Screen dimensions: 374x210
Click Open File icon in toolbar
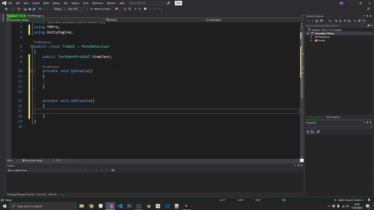[25, 9]
